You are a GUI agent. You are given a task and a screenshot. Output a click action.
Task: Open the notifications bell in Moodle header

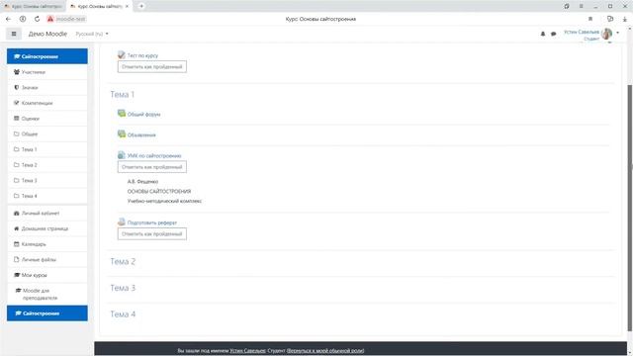click(543, 34)
